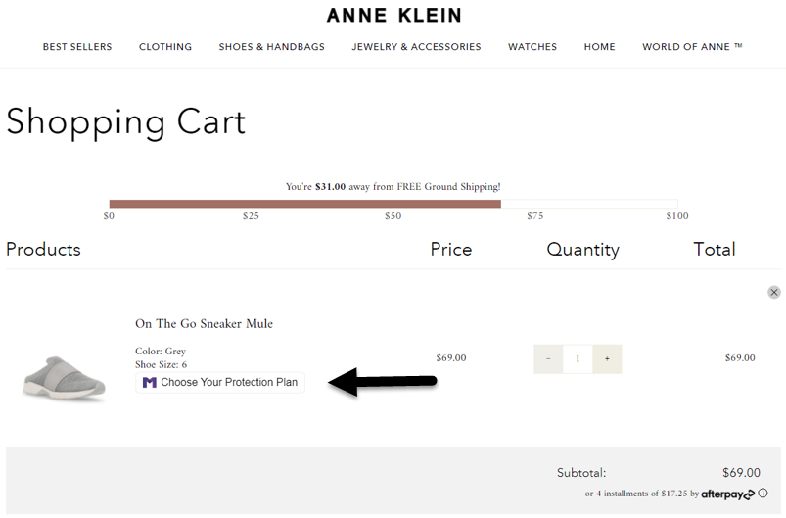
Task: Navigate to the Watches section
Action: pyautogui.click(x=532, y=46)
